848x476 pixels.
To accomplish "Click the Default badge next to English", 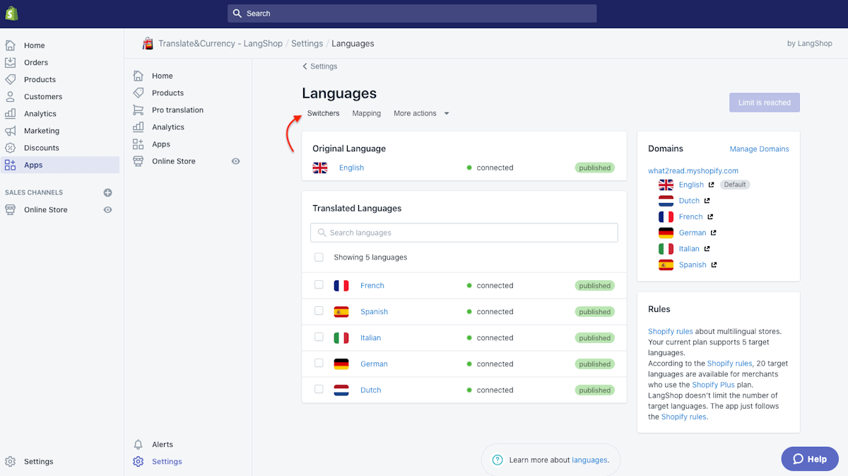I will pos(735,185).
